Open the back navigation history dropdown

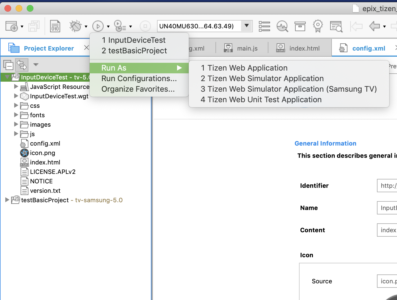click(x=384, y=27)
